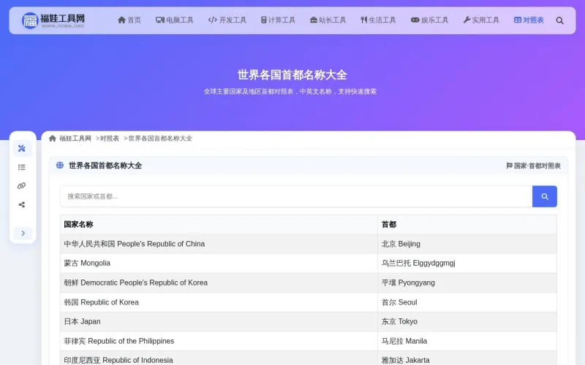Select the 日本 Japan cell
Image resolution: width=585 pixels, height=365 pixels.
point(219,321)
